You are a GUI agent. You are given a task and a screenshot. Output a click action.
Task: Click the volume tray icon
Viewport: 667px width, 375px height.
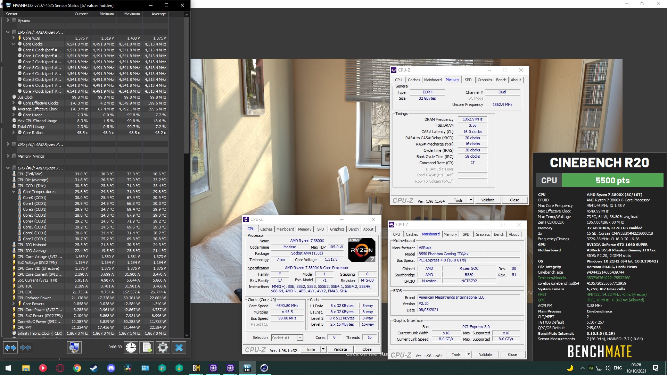coord(607,368)
